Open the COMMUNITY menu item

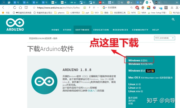[x=140, y=30]
